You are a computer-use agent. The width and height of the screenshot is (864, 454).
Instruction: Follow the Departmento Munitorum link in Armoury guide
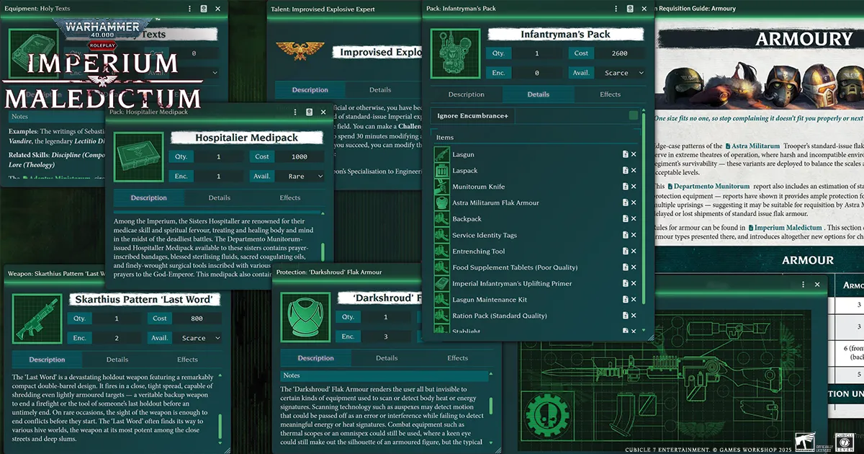click(x=708, y=186)
